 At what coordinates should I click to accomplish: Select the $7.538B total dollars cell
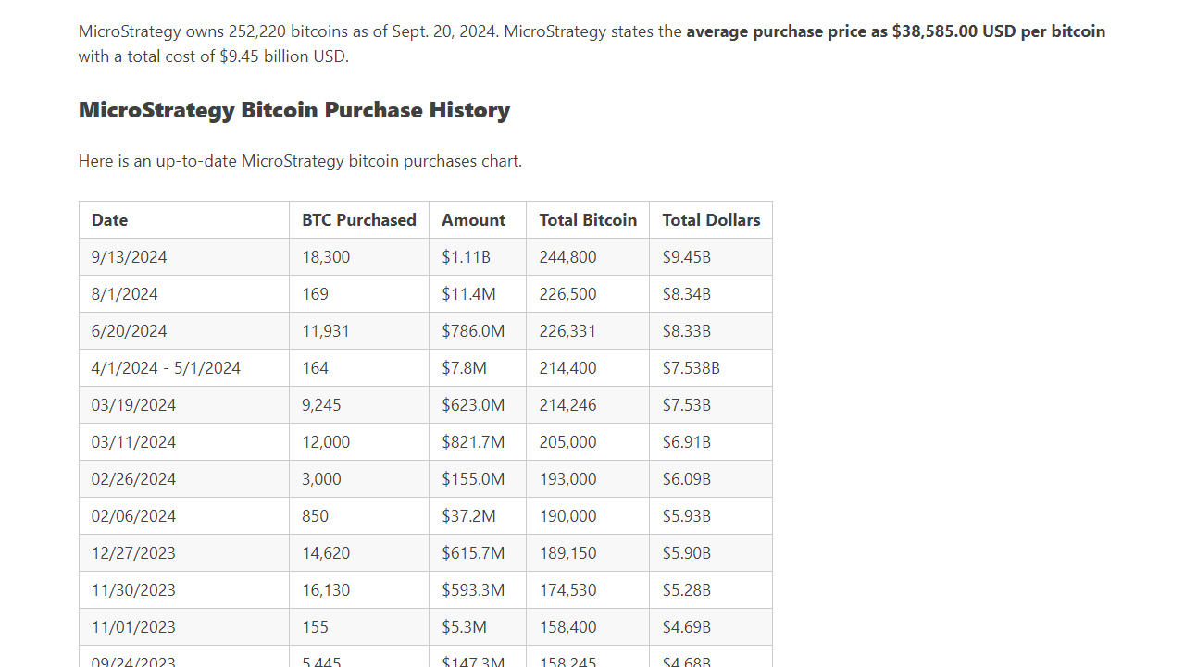point(711,368)
